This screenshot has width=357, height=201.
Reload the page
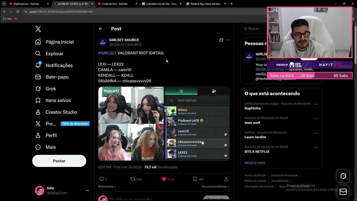click(x=18, y=12)
